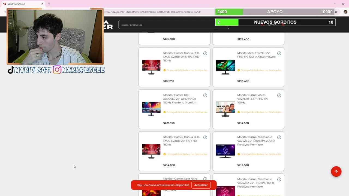Screen dimensions: 349x196
Task: Click compatibility warning on KTC 27DQ750 card
Action: (x=185, y=112)
